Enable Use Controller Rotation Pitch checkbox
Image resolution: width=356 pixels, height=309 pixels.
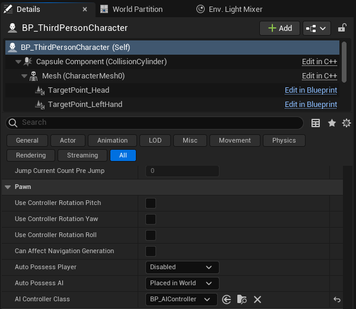tap(151, 203)
